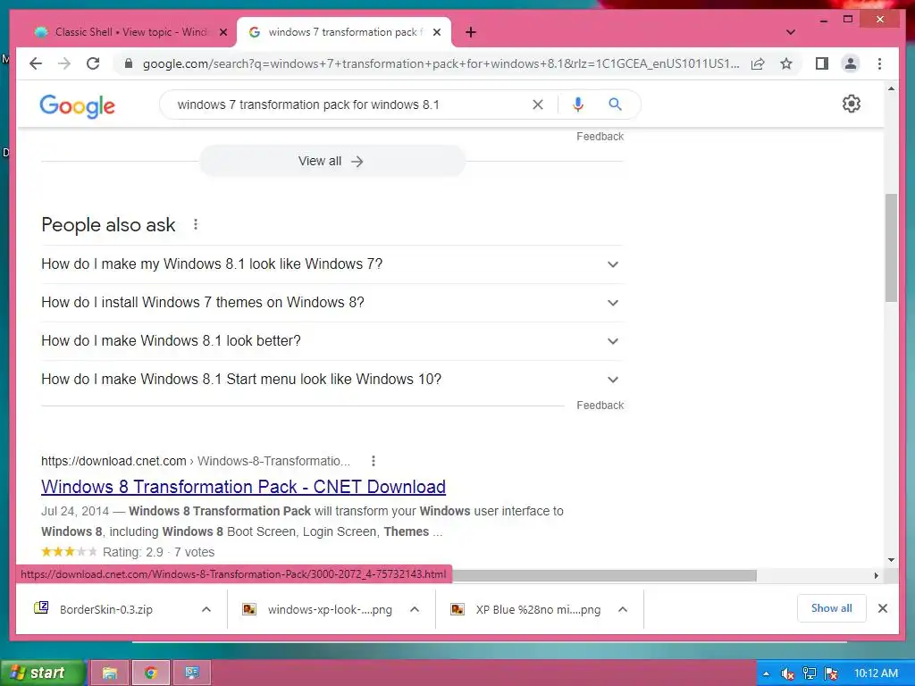Open options arrow for BorderSkin-0.3.zip
Image resolution: width=915 pixels, height=686 pixels.
[206, 609]
